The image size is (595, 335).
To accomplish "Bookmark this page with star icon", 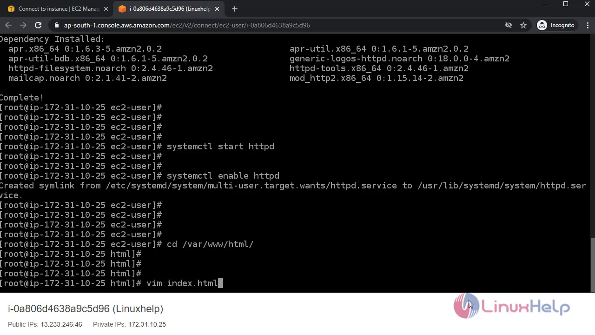I will (523, 25).
